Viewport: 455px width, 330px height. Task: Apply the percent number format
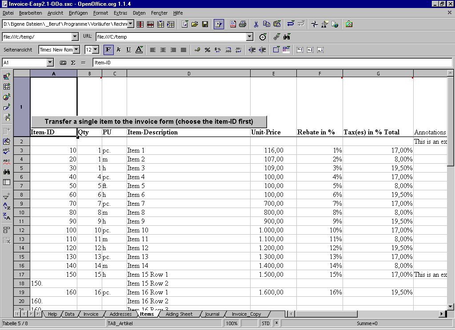(207, 50)
